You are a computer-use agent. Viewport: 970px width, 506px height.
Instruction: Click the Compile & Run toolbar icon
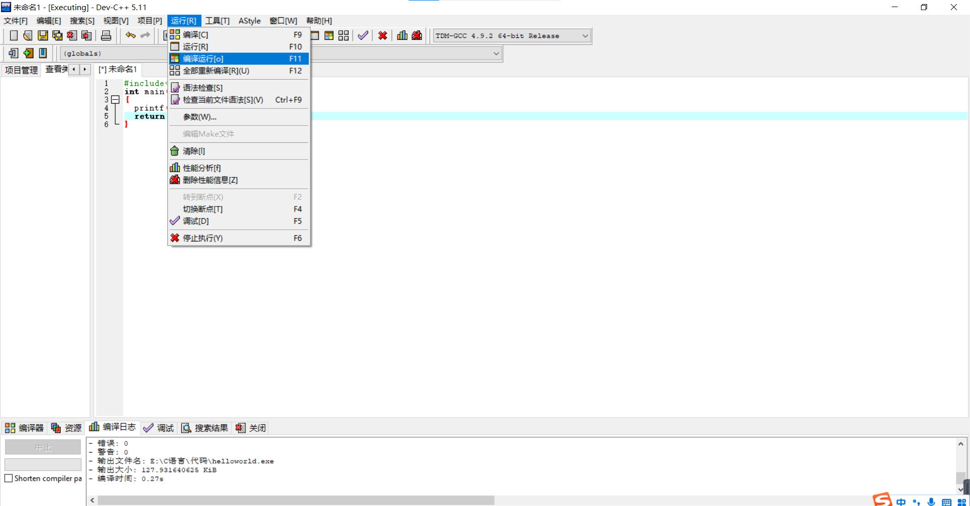[x=329, y=35]
